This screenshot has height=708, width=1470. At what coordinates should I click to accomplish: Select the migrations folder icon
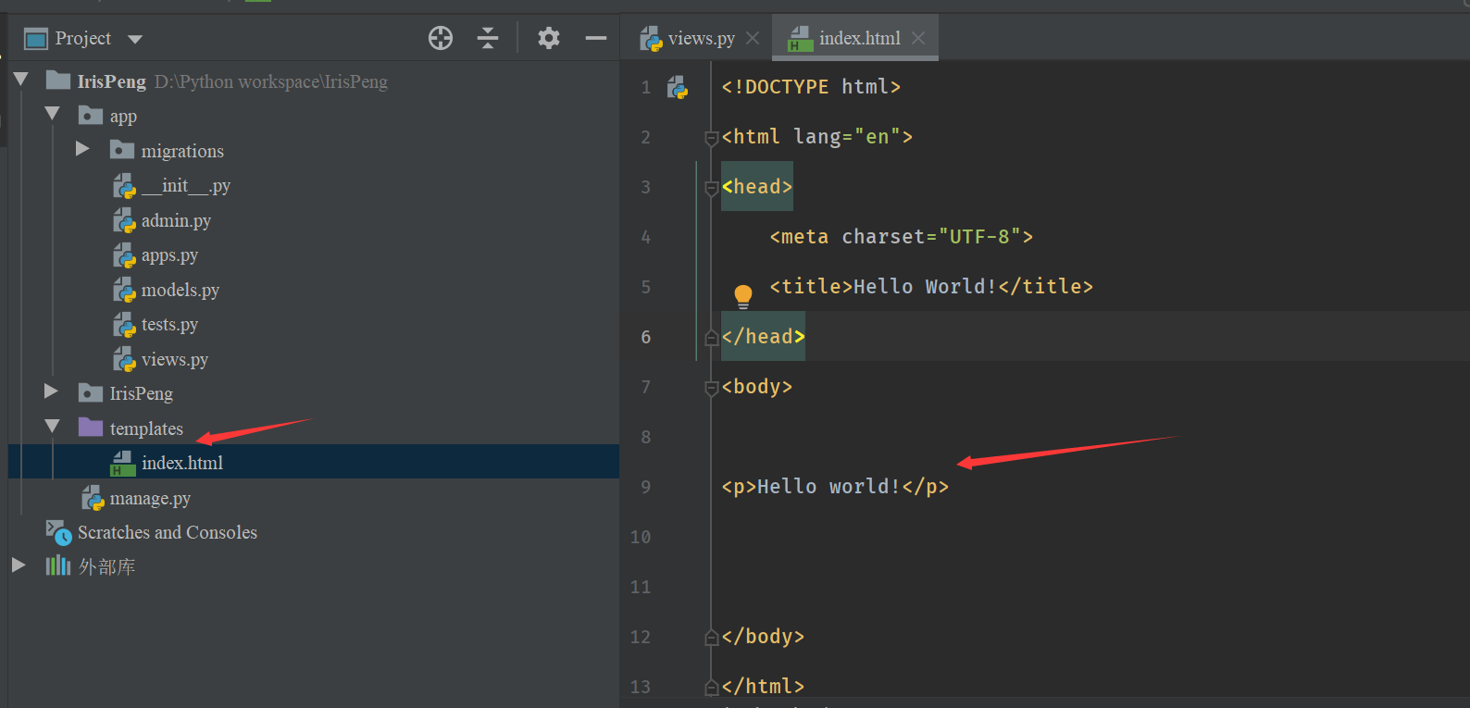click(122, 149)
